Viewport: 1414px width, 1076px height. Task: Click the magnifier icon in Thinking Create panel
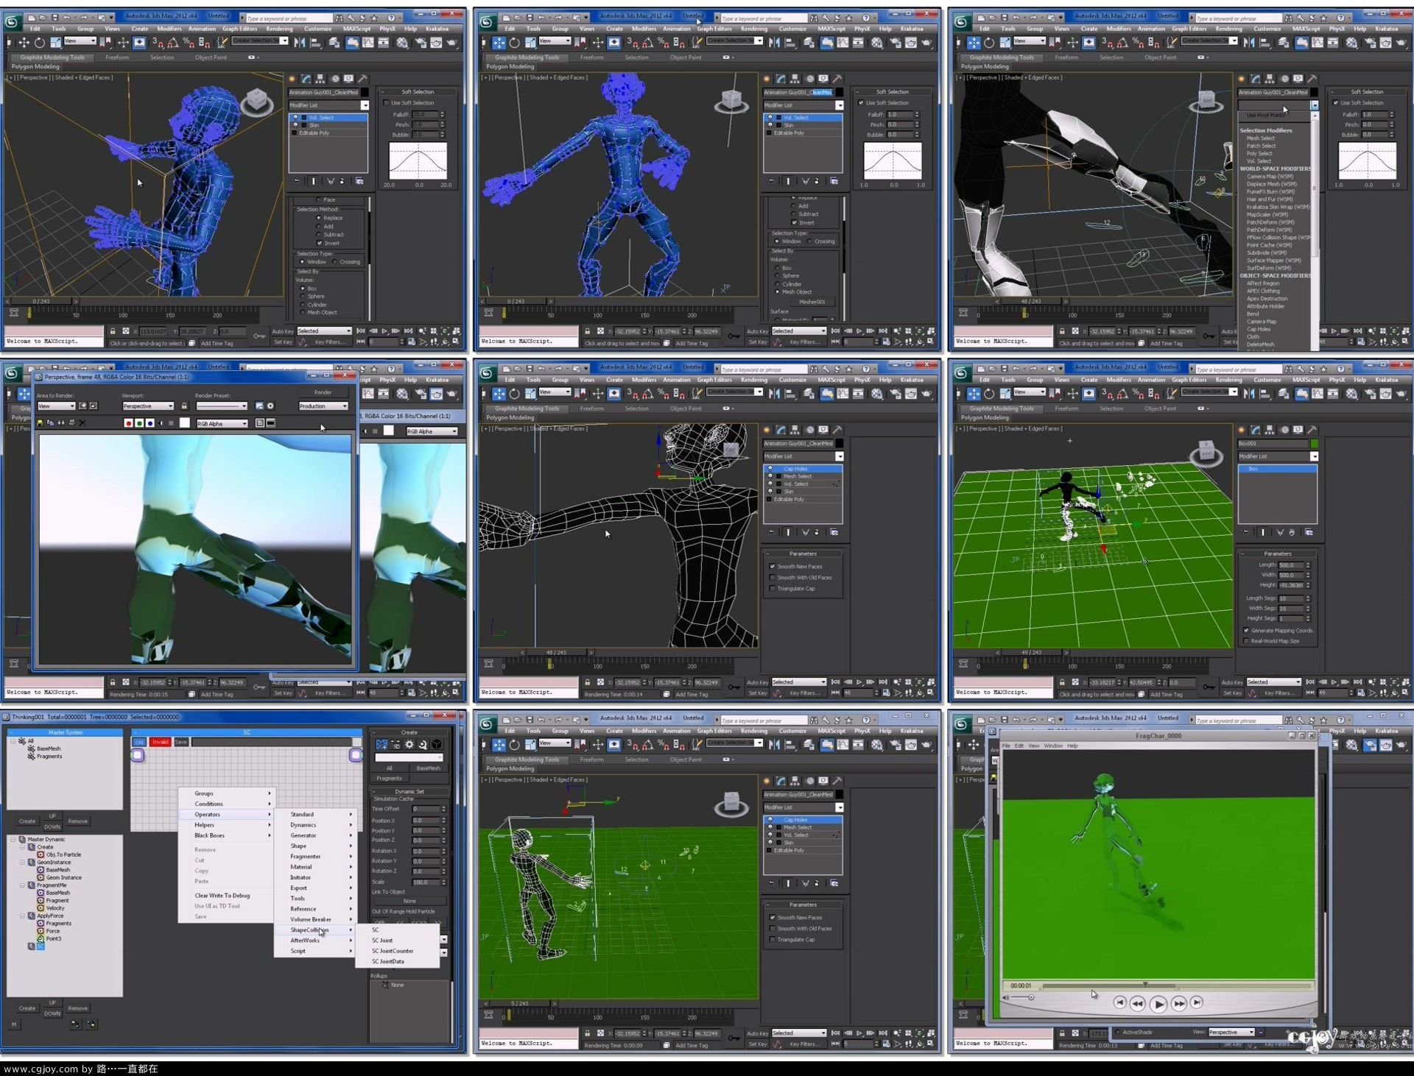tap(423, 745)
